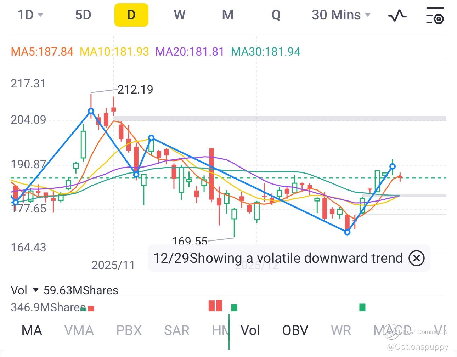Select the Vol sub-indicator

pos(250,330)
